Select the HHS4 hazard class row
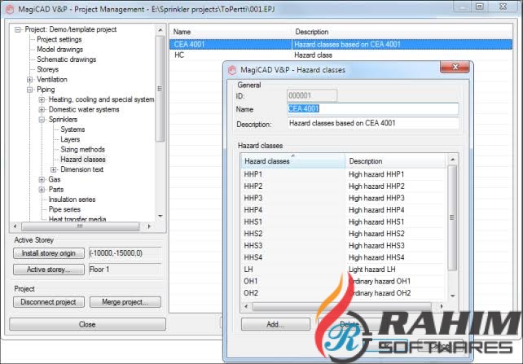Screen dimensions: 523x364 [344, 257]
